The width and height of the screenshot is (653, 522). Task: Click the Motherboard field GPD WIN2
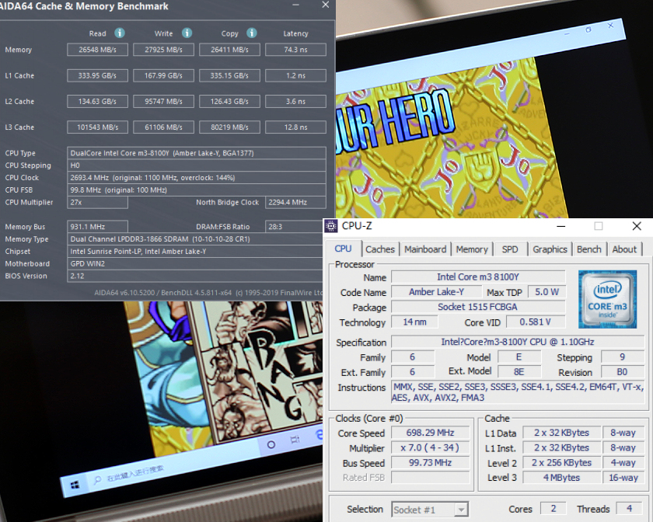[x=197, y=263]
